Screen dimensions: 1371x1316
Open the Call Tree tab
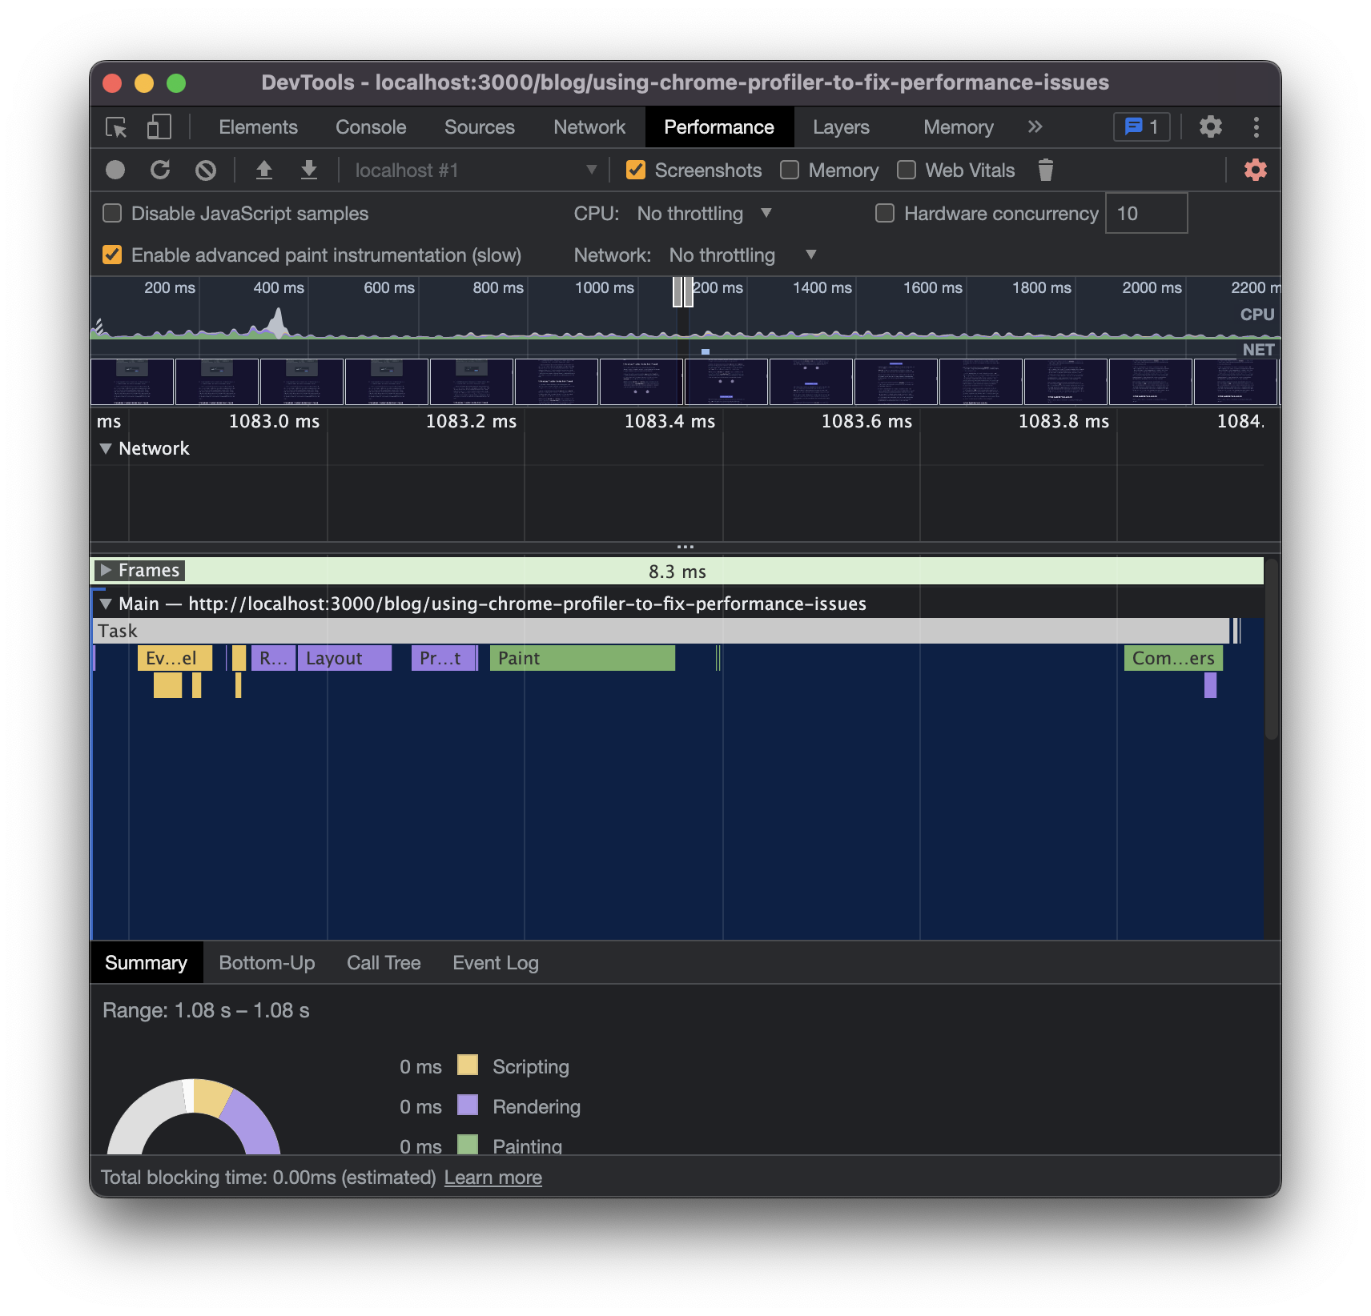coord(384,963)
